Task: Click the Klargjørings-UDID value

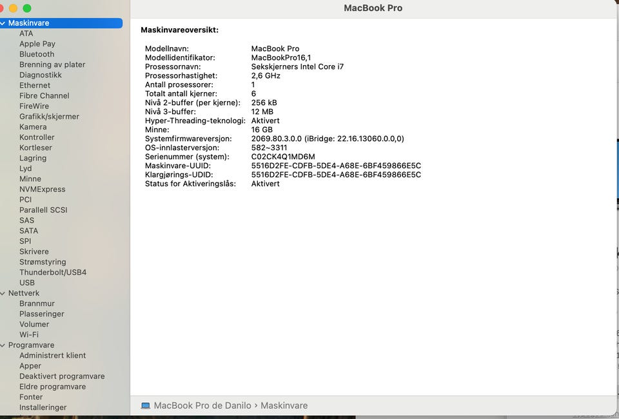Action: click(x=336, y=175)
